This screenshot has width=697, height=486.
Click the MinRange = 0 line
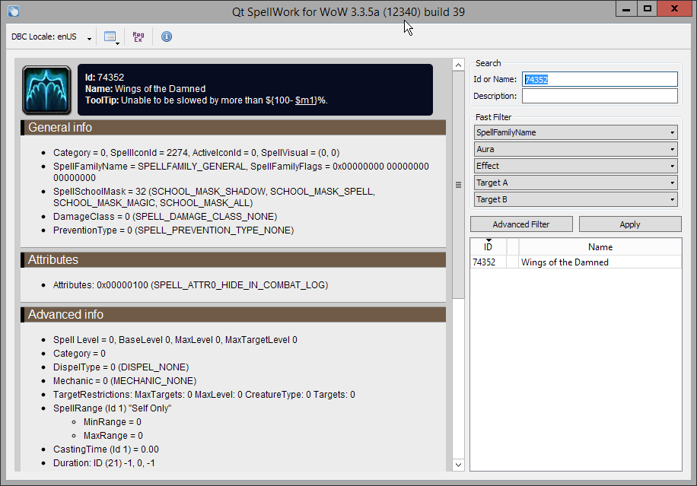coord(112,422)
